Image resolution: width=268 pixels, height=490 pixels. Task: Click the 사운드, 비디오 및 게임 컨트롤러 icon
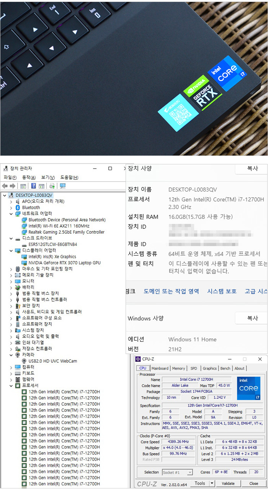(x=18, y=311)
